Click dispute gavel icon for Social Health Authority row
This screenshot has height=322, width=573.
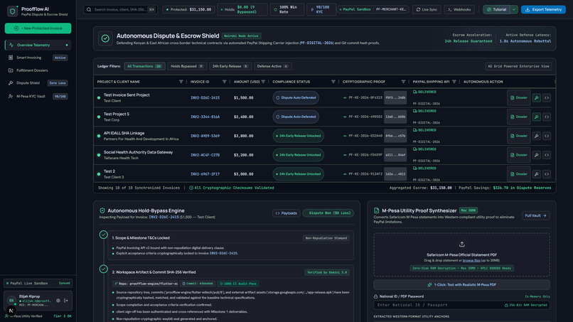click(x=537, y=155)
